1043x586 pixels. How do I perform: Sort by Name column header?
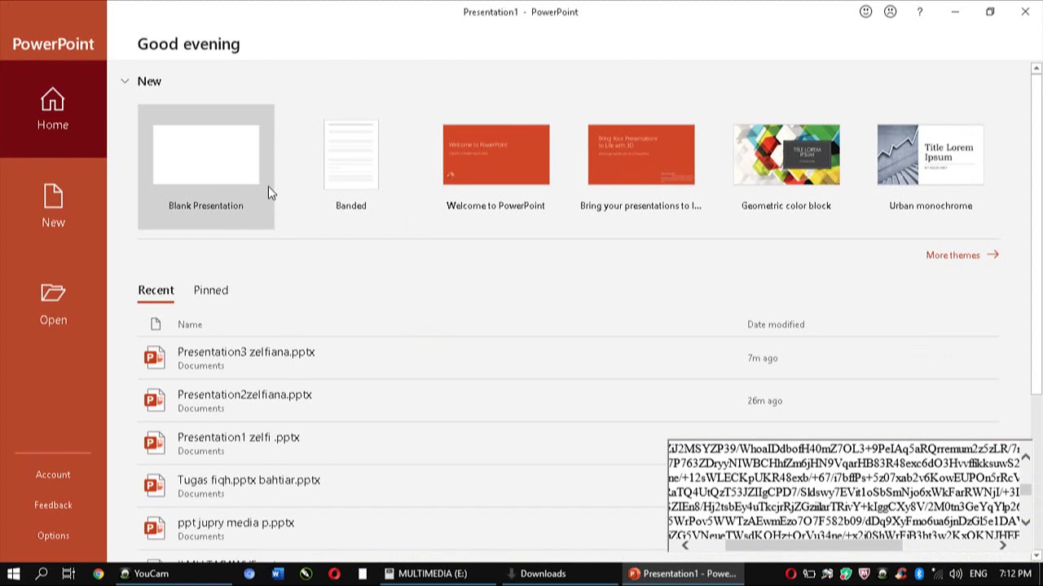[190, 324]
